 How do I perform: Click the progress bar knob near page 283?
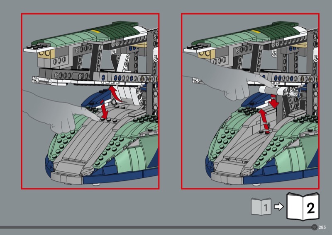315,227
